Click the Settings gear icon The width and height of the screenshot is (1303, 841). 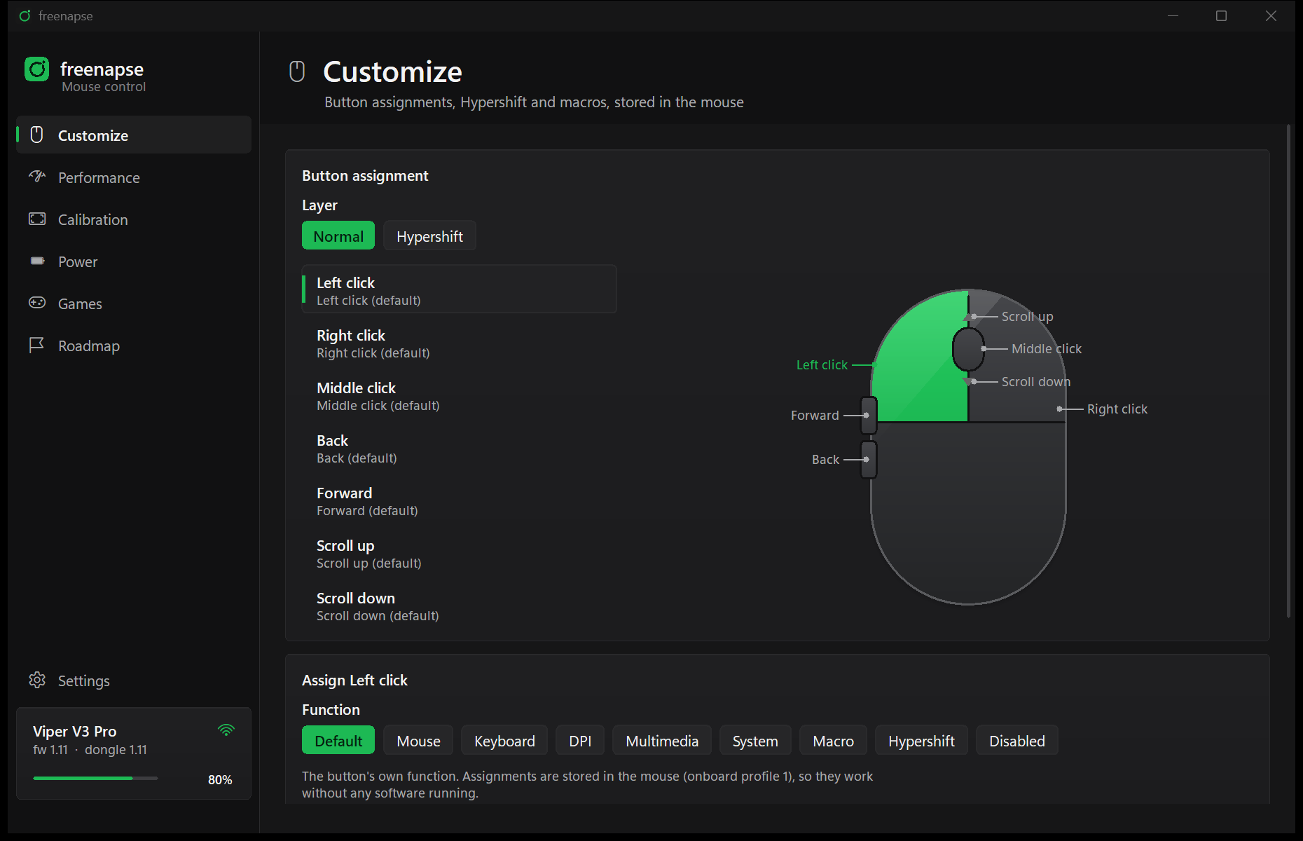(37, 680)
